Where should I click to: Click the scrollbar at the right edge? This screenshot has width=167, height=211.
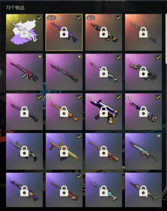(166, 38)
